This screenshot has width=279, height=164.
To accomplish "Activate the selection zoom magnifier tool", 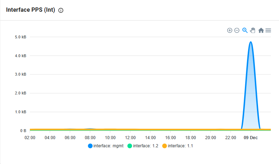I will (x=245, y=31).
